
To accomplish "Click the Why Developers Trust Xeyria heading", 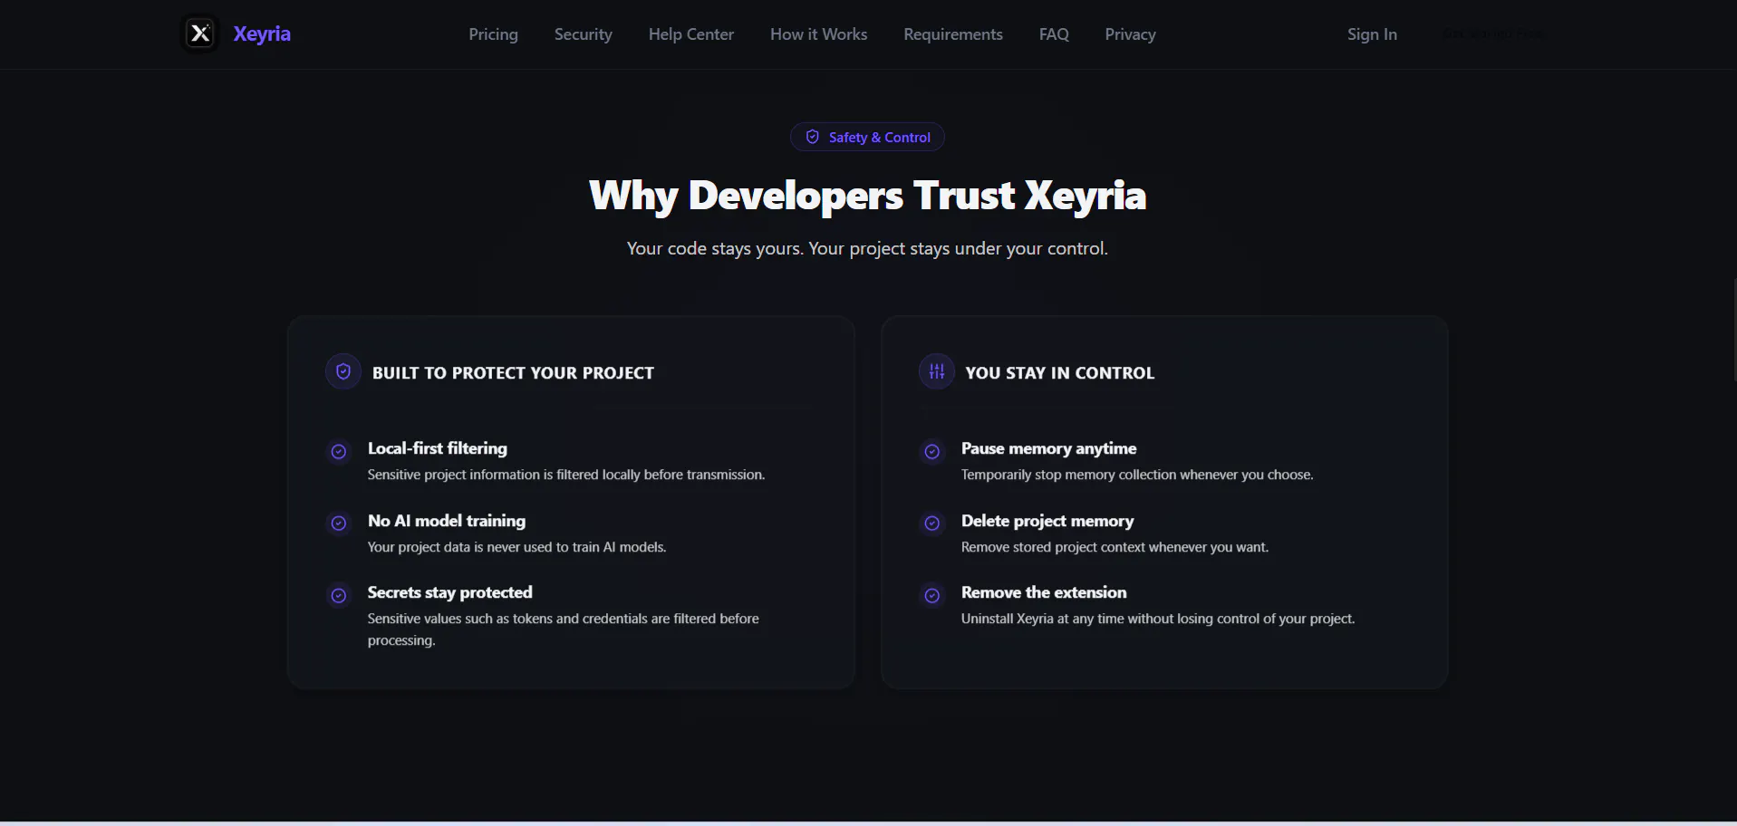I will point(867,196).
